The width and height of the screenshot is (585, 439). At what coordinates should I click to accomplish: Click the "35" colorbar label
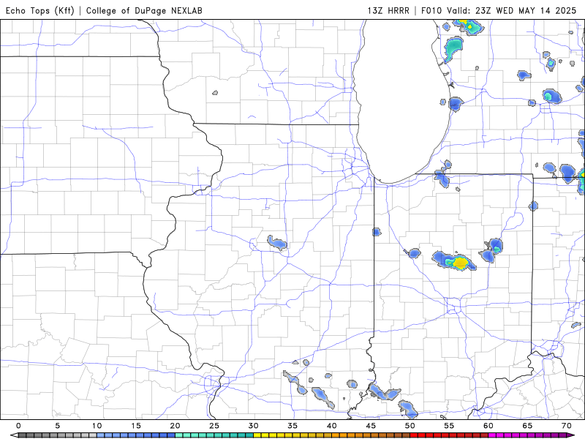(292, 426)
